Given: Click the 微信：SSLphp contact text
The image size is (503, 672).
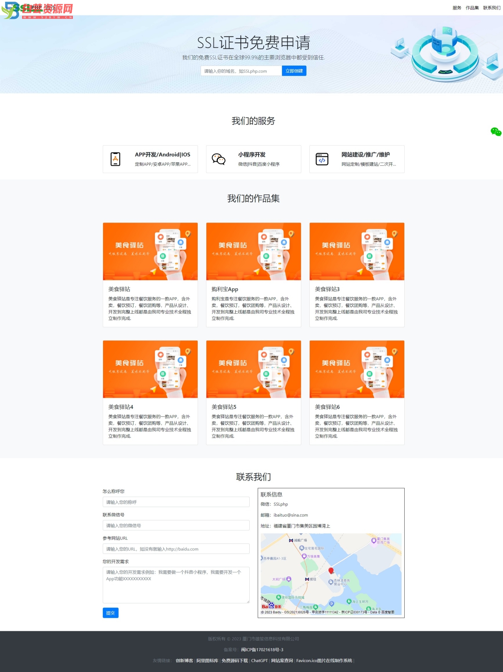Looking at the screenshot, I should pyautogui.click(x=274, y=504).
